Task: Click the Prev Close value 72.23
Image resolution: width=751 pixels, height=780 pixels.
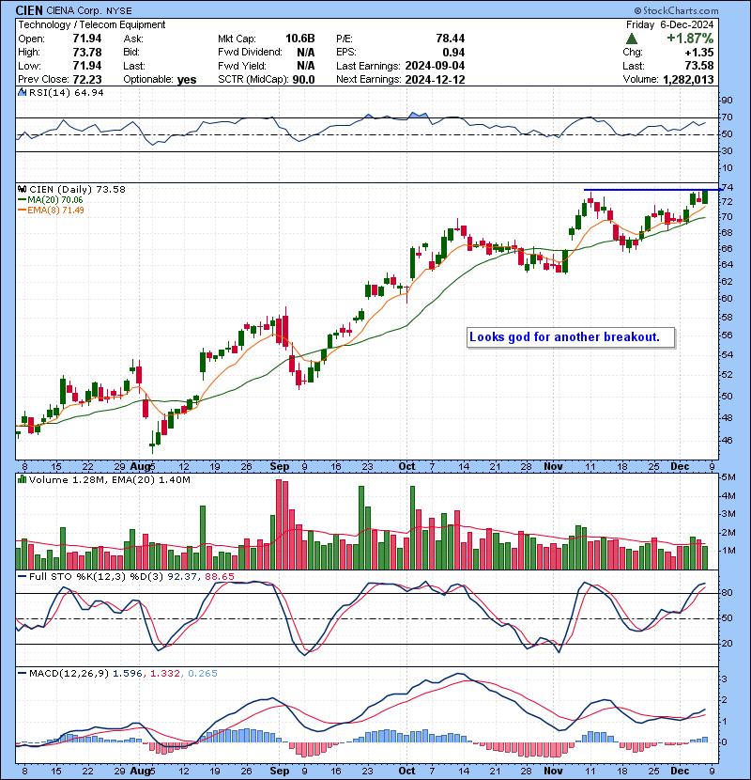Action: [87, 80]
